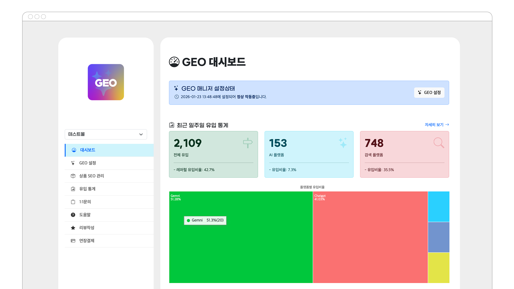
Task: Click the star icon for 리뷰작성
Action: point(73,228)
